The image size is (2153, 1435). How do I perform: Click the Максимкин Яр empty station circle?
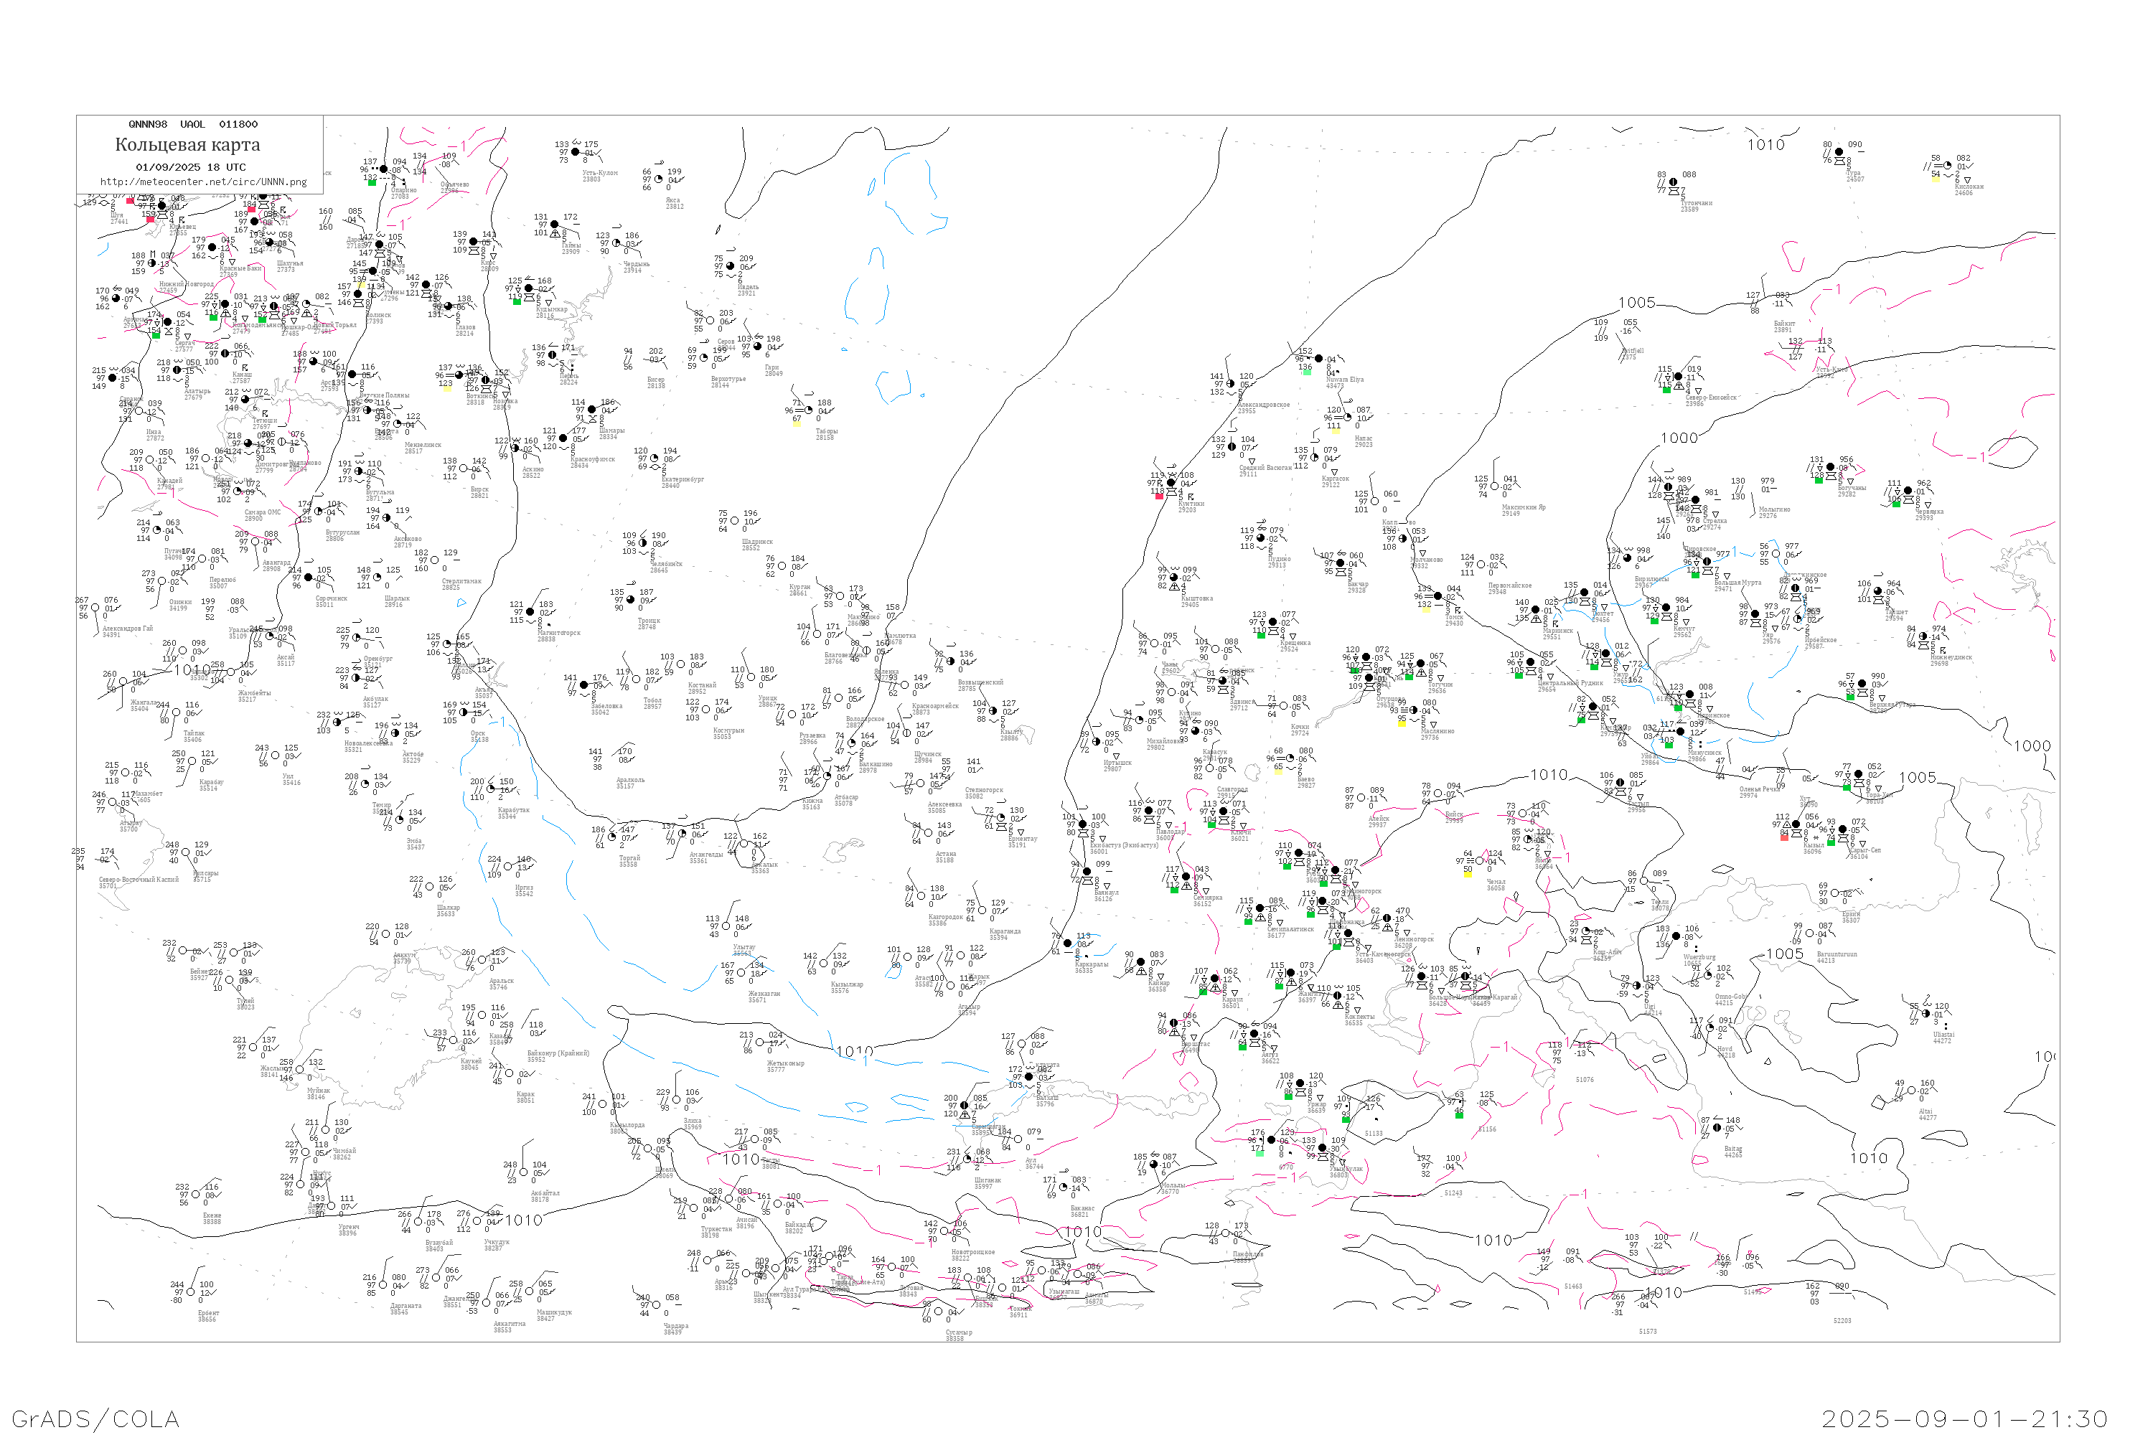click(x=1494, y=487)
